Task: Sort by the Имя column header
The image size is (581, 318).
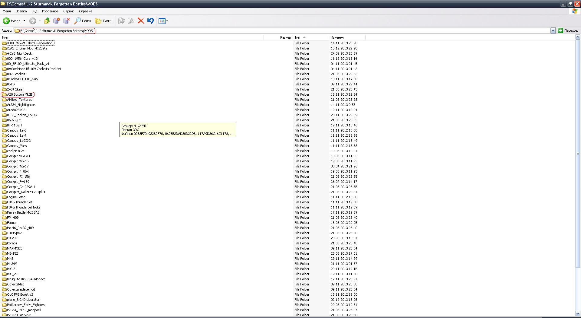Action: [x=132, y=37]
